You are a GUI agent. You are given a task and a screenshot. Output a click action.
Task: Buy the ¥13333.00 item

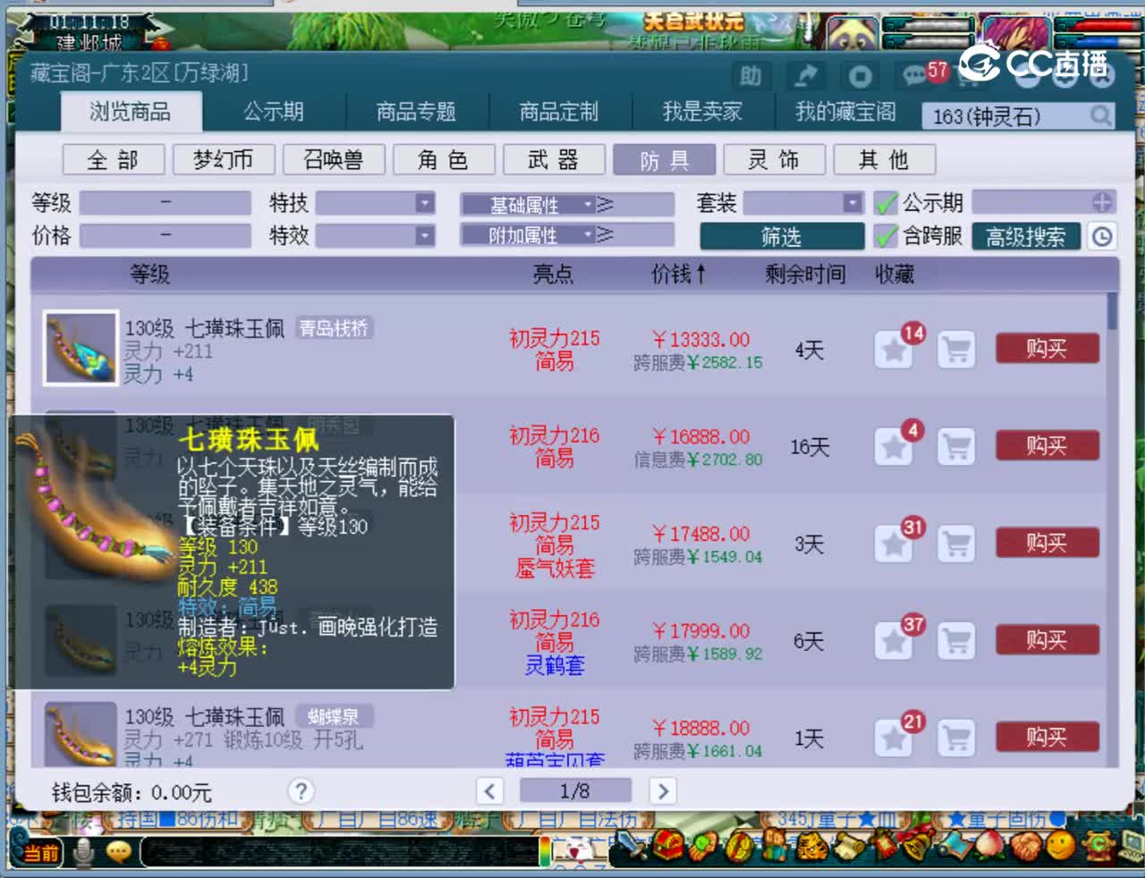pyautogui.click(x=1047, y=348)
